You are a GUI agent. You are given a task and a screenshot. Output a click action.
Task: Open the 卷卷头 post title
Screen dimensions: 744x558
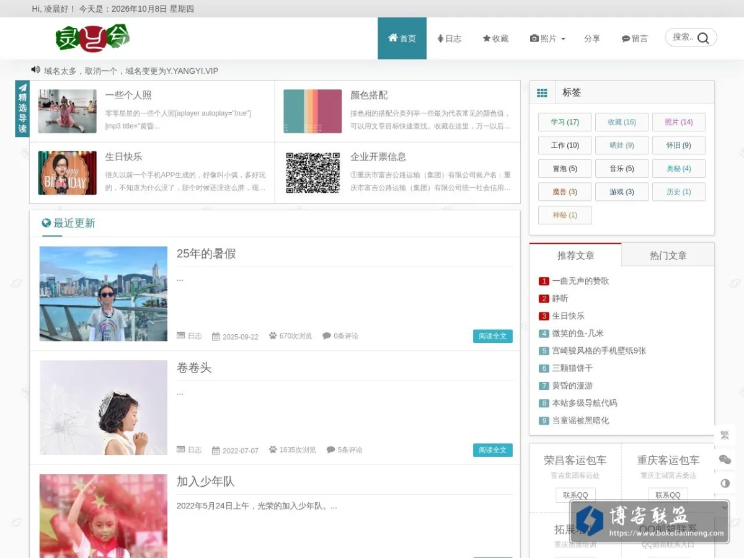(x=194, y=368)
